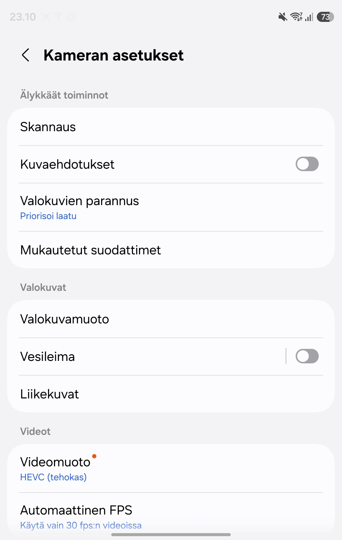Open Videomuoto HEVC format options
This screenshot has height=540, width=342.
tap(171, 469)
